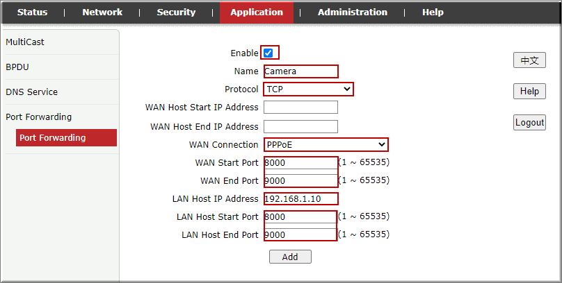Screen dimensions: 562x283
Task: Toggle the Enable checkbox
Action: (x=268, y=53)
